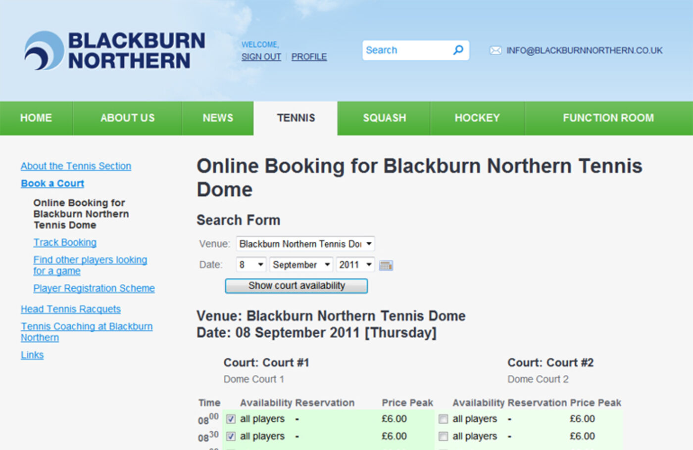Check Court #2 08:00 slot checkbox

443,419
